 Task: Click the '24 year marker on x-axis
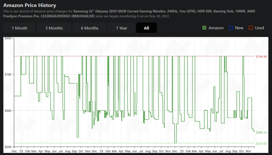[x=101, y=151]
